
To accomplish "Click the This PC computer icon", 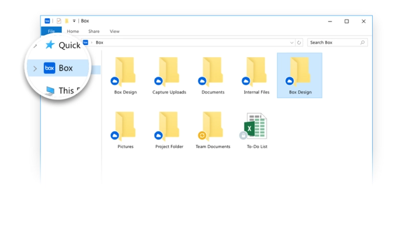I will click(x=50, y=90).
